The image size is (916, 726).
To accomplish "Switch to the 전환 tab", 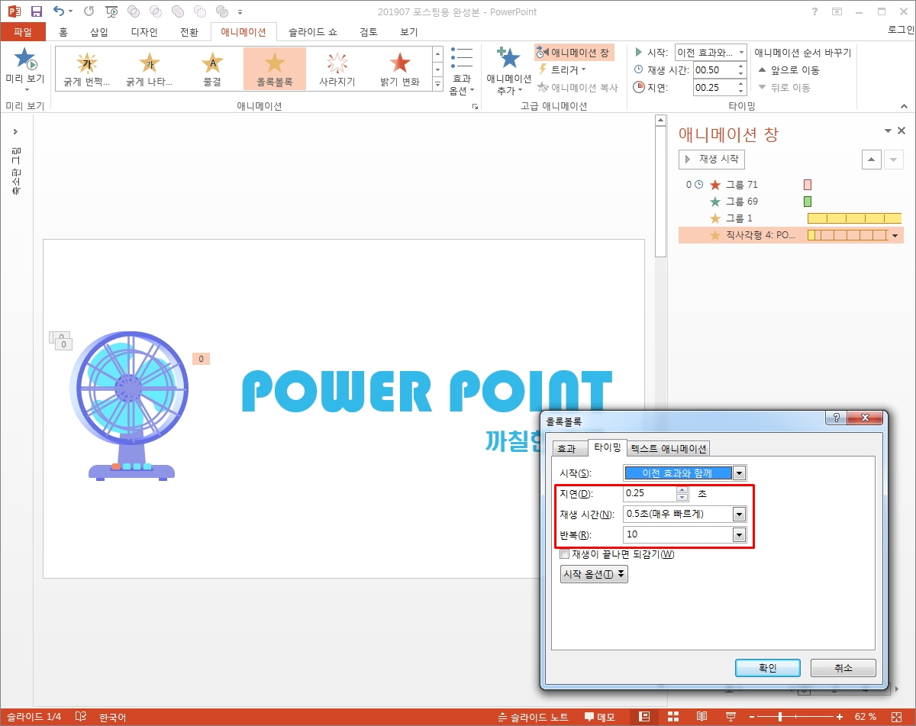I will (x=189, y=32).
